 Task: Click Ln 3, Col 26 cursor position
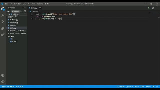coord(121,87)
